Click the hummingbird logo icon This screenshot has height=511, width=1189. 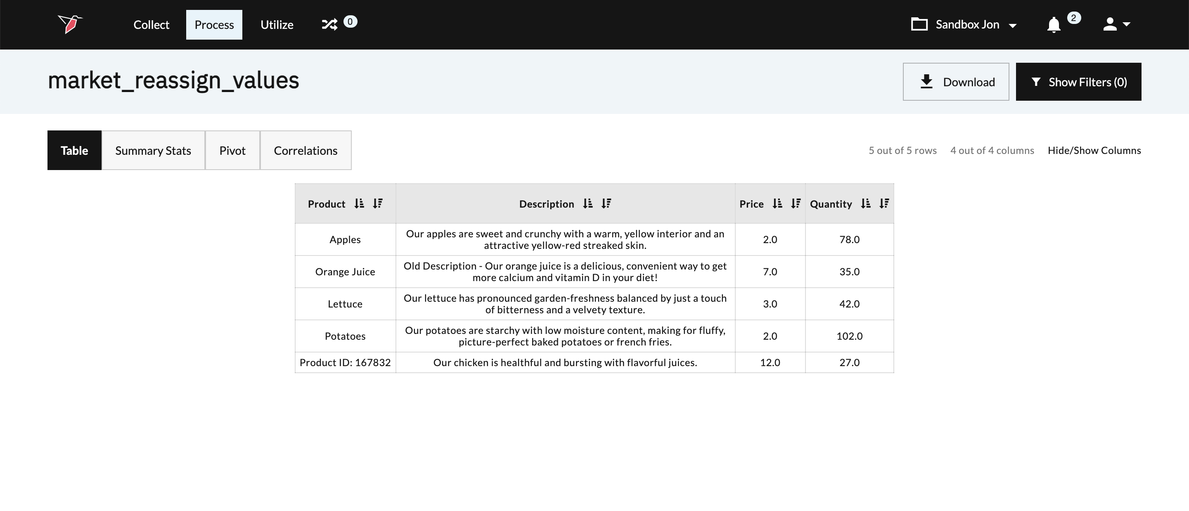pos(70,24)
